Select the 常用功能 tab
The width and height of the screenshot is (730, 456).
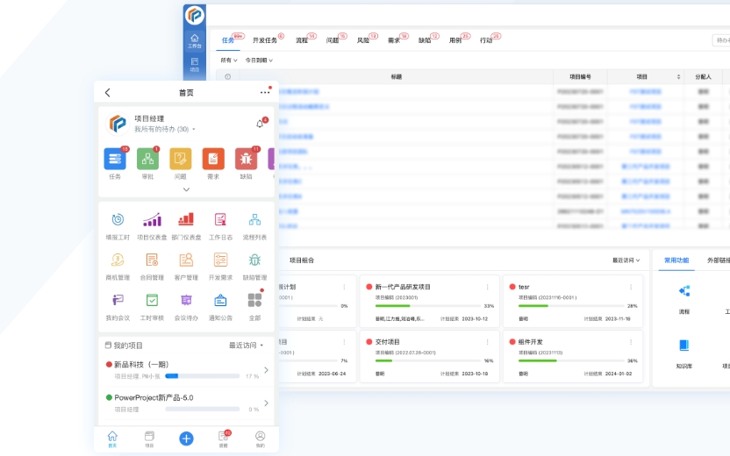tap(676, 260)
